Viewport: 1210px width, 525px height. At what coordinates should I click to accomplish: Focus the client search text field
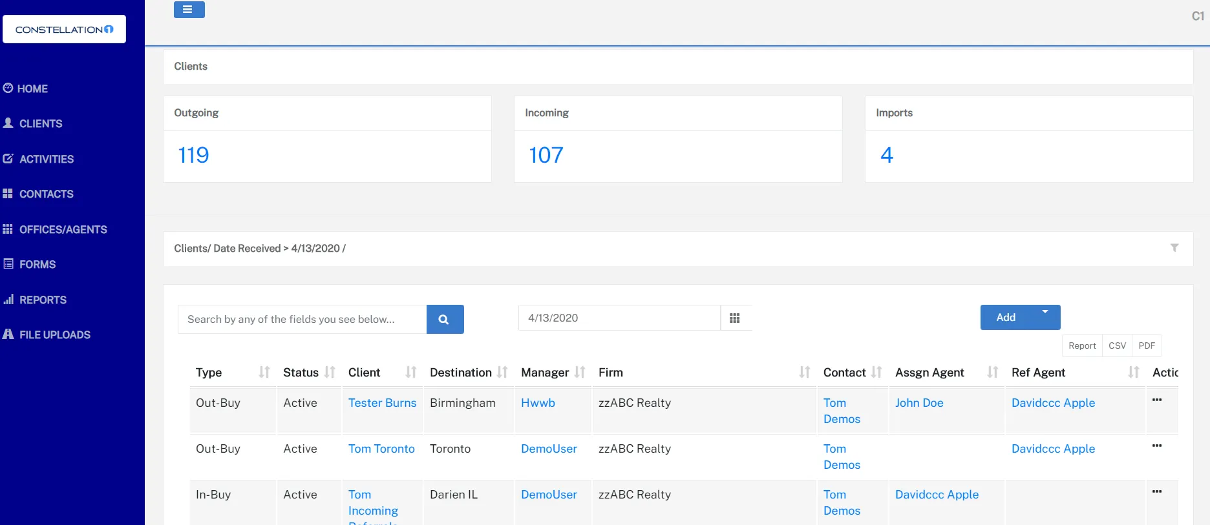click(x=302, y=319)
